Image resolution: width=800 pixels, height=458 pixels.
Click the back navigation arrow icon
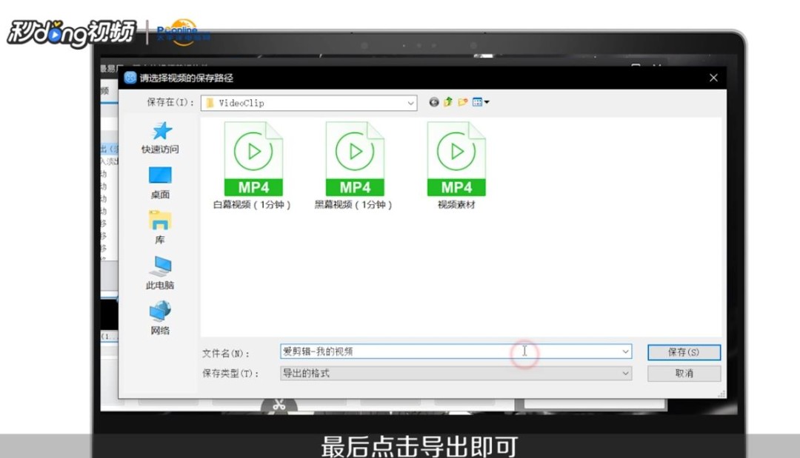point(433,102)
